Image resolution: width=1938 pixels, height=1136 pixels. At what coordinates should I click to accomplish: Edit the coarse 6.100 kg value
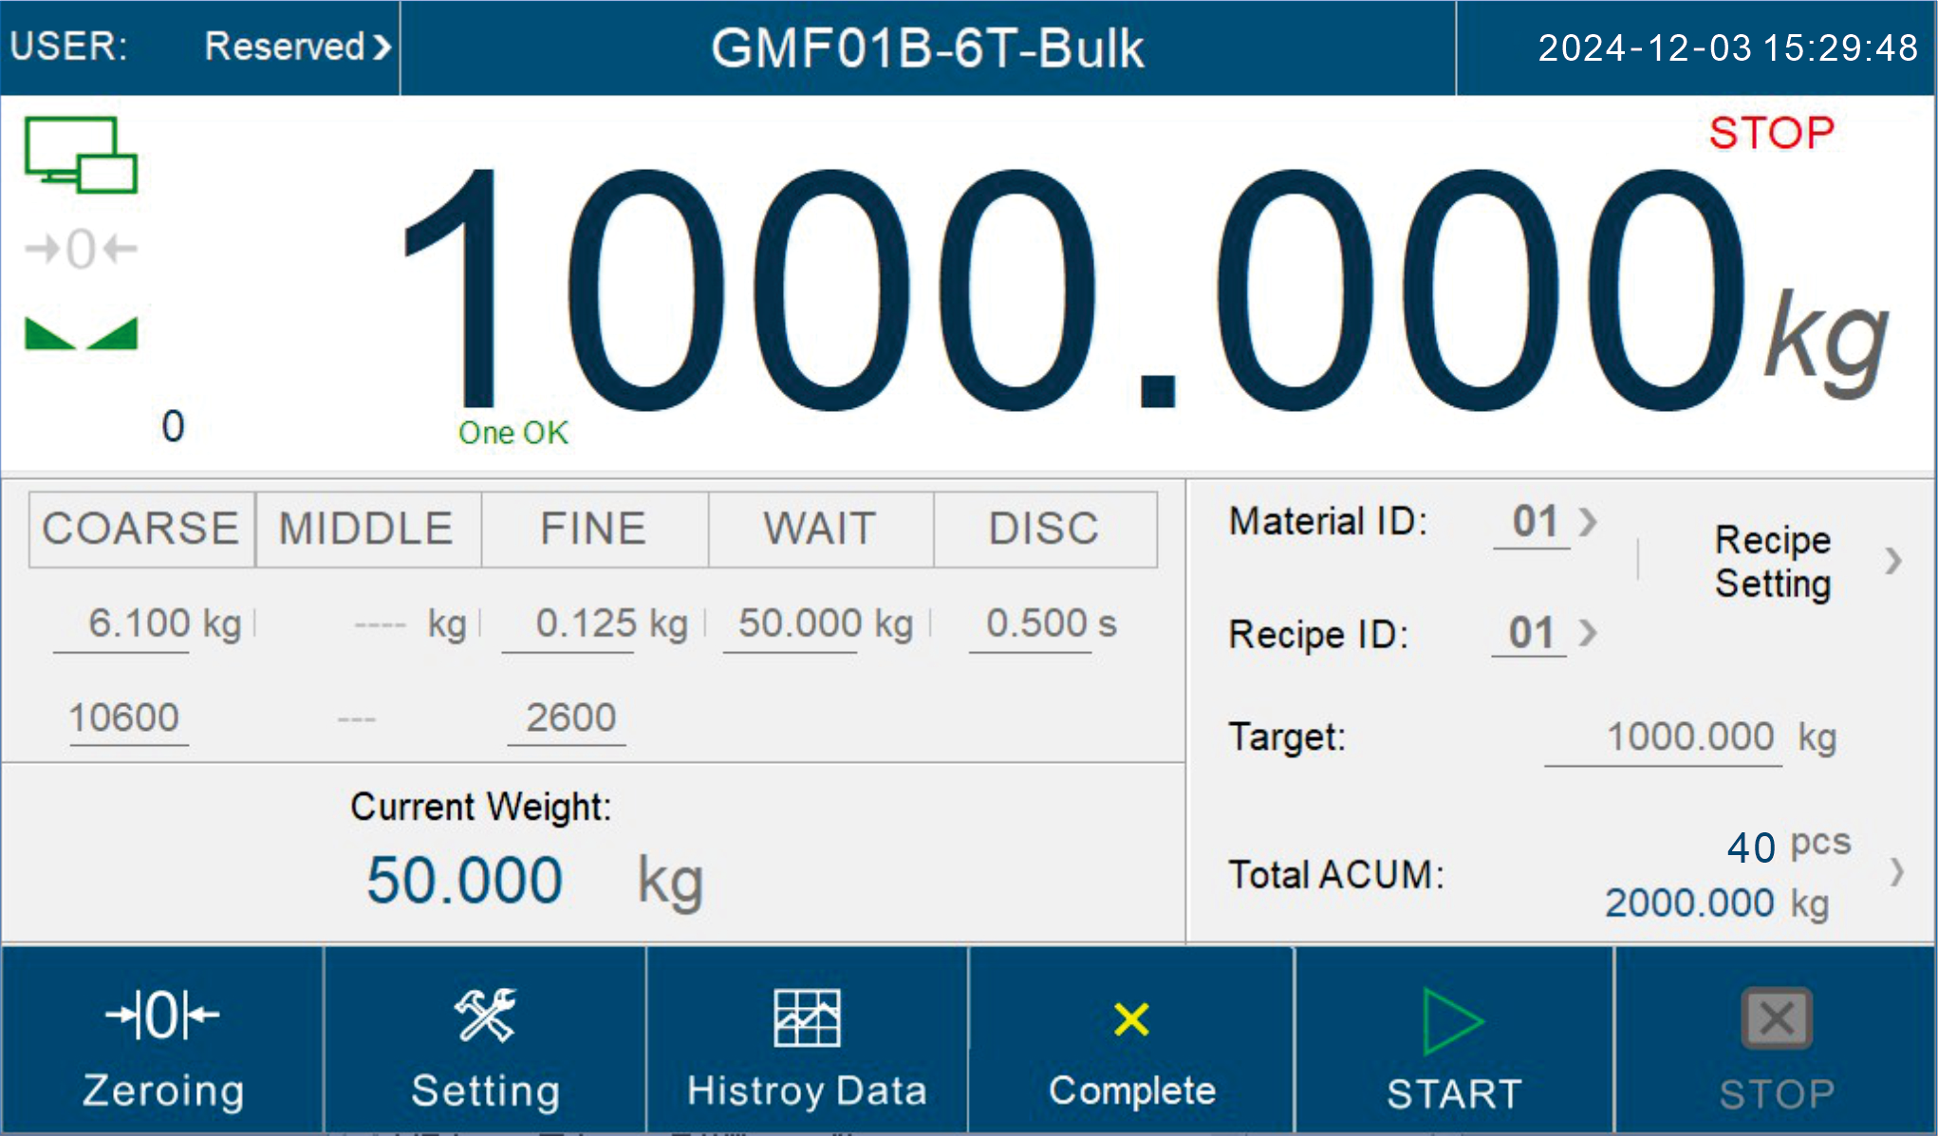click(x=140, y=624)
